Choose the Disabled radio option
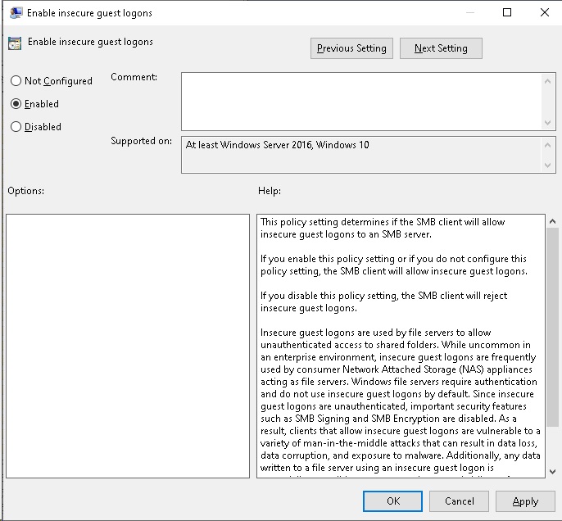Viewport: 562px width, 521px height. coord(16,127)
